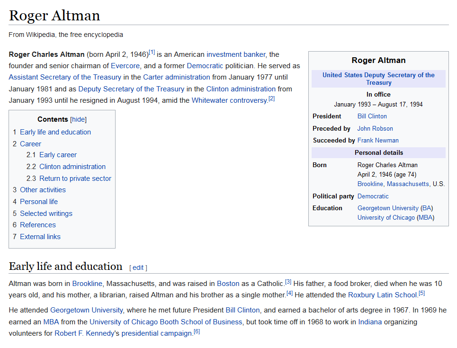457x348 pixels.
Task: Click Brookline in the infobox Born row
Action: [x=370, y=184]
